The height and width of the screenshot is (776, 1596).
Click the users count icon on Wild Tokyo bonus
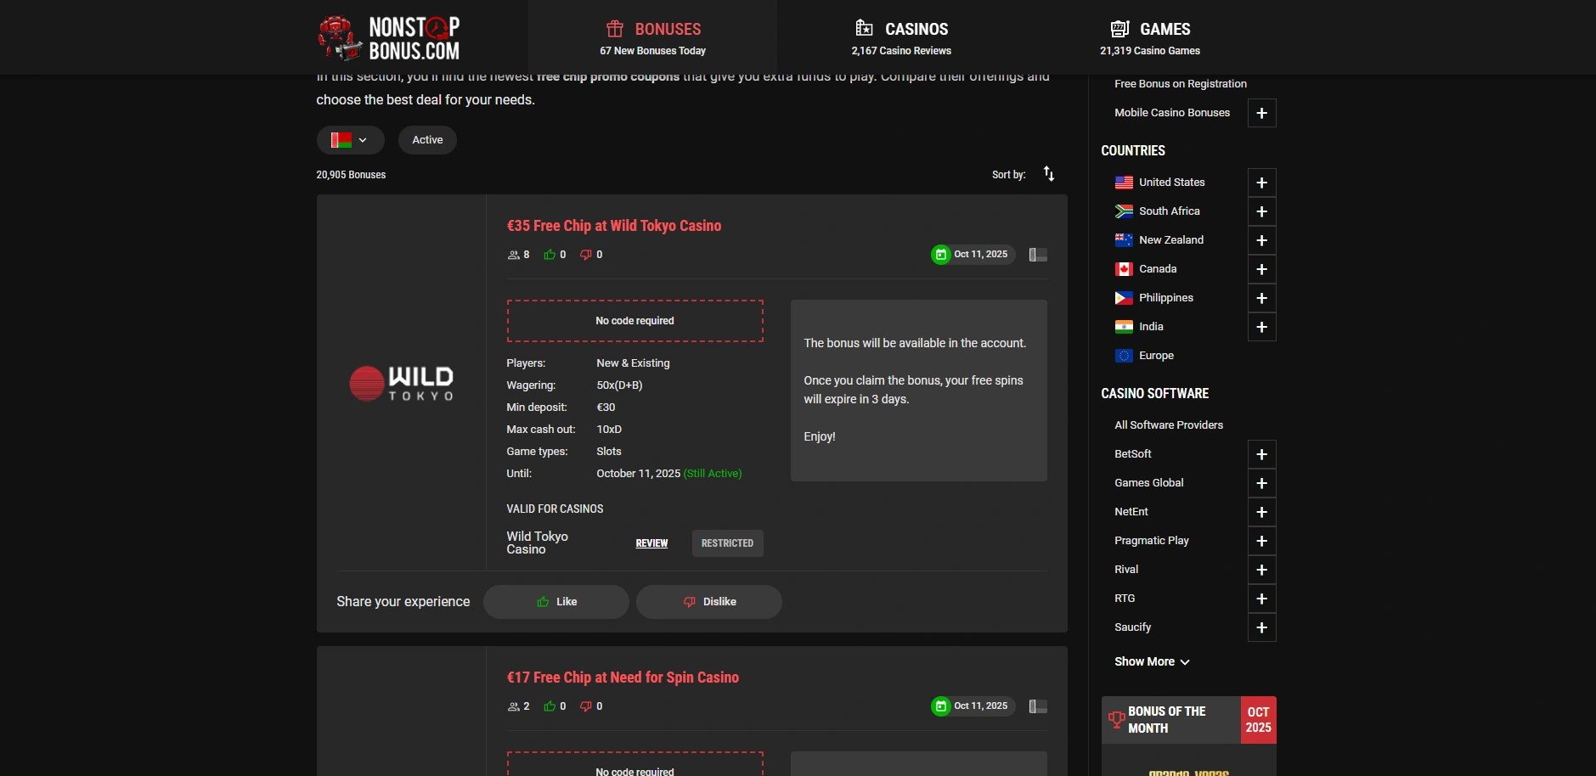click(x=513, y=255)
